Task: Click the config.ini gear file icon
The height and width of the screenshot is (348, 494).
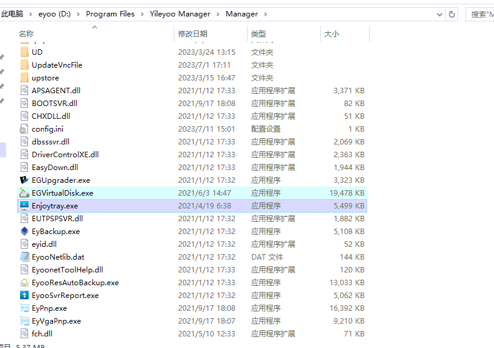Action: point(24,129)
